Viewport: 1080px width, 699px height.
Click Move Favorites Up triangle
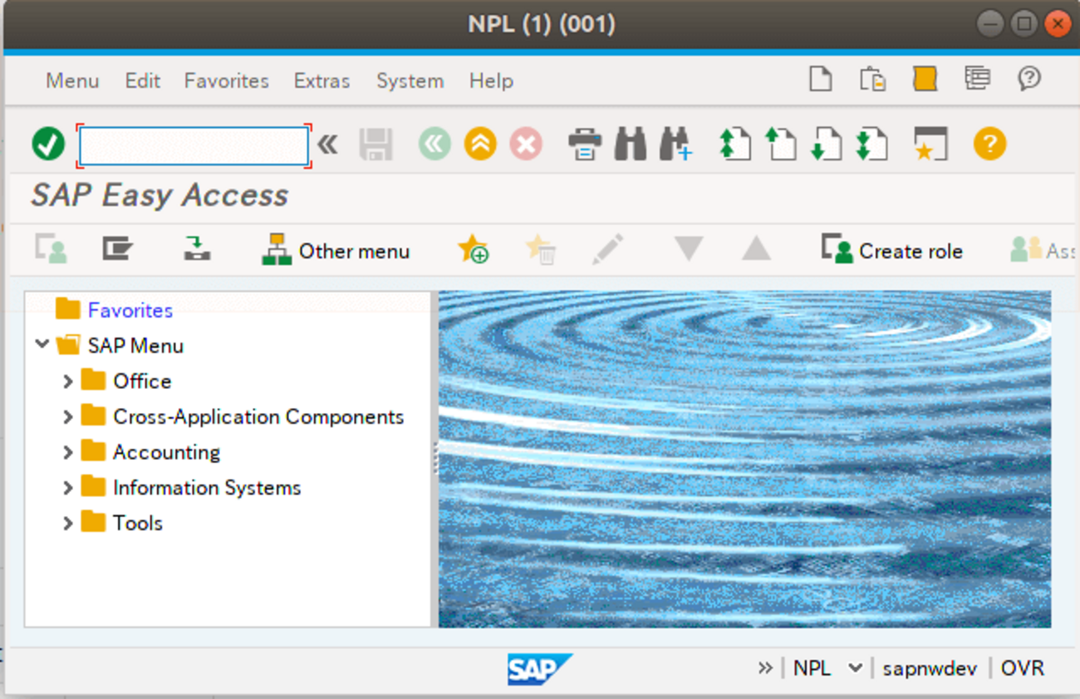click(x=756, y=249)
